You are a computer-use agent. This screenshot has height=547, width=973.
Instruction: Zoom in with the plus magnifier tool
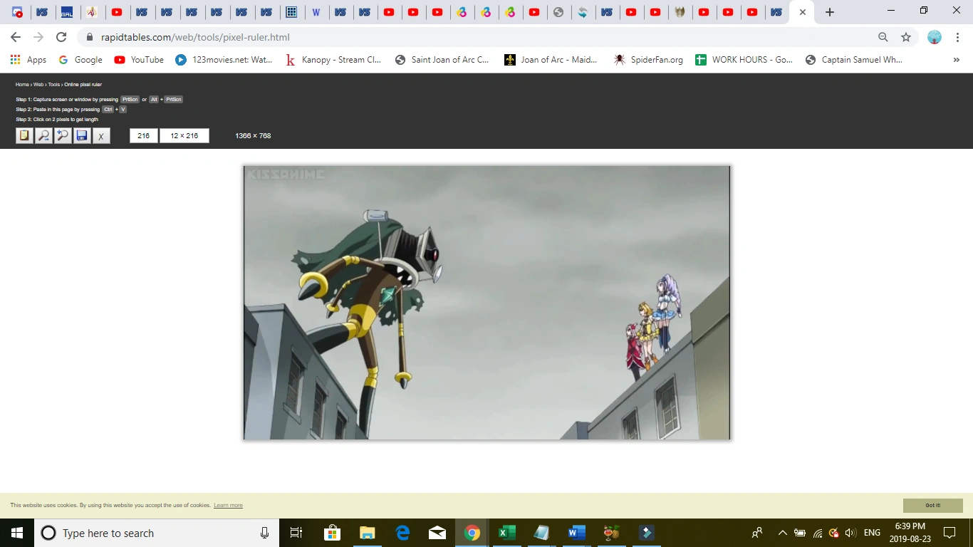pyautogui.click(x=63, y=135)
